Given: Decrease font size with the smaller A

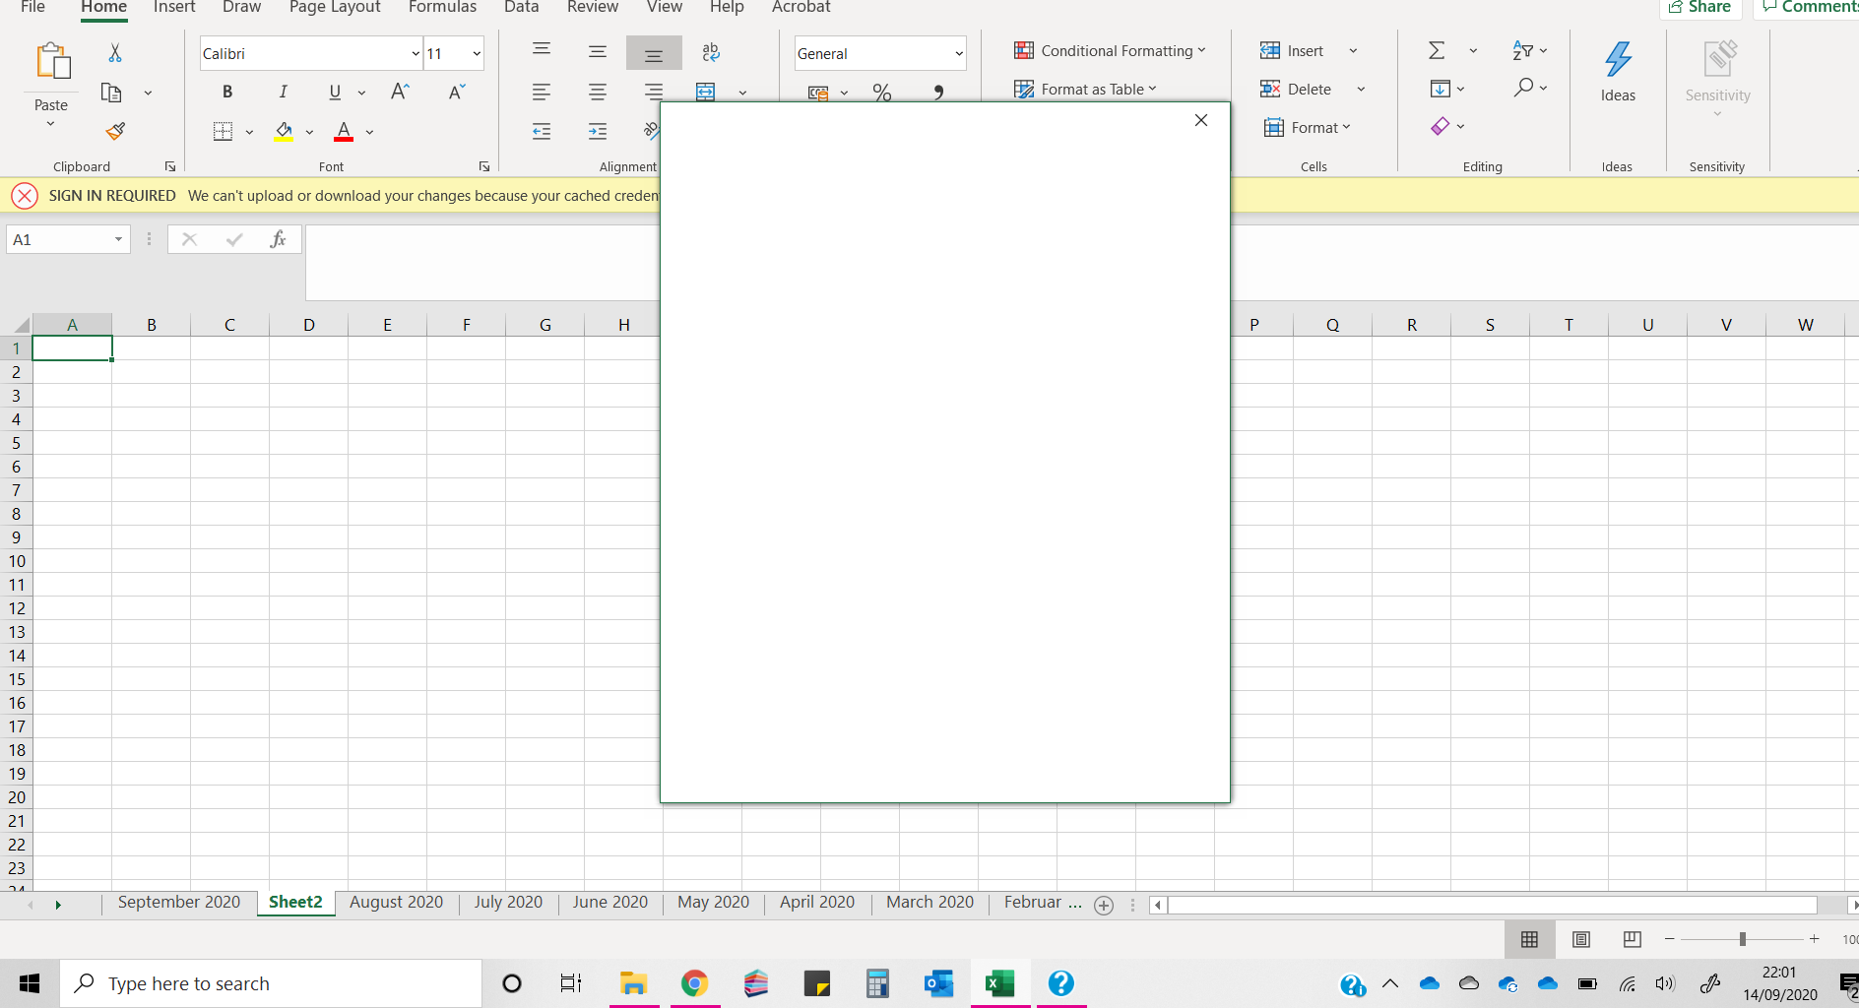Looking at the screenshot, I should click(x=457, y=92).
